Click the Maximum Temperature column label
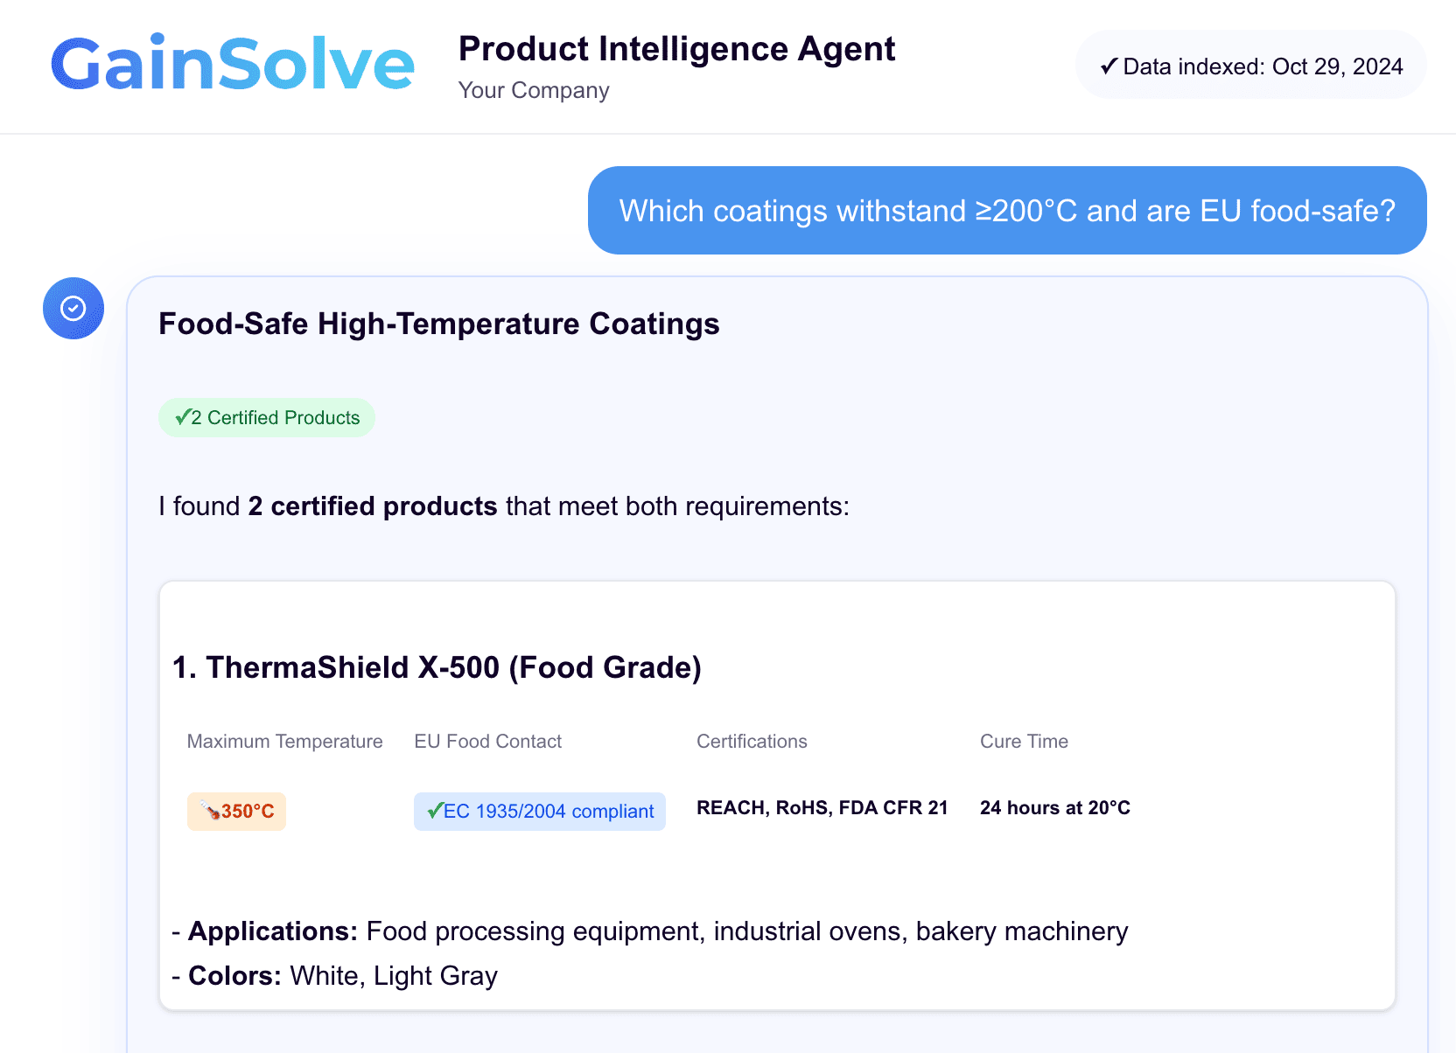 click(x=284, y=742)
